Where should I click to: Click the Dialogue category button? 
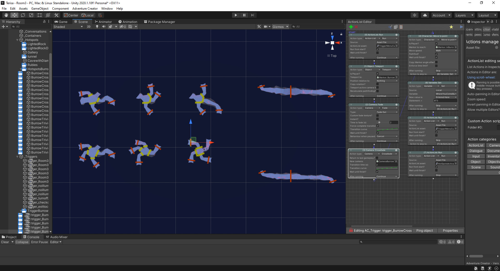(476, 151)
